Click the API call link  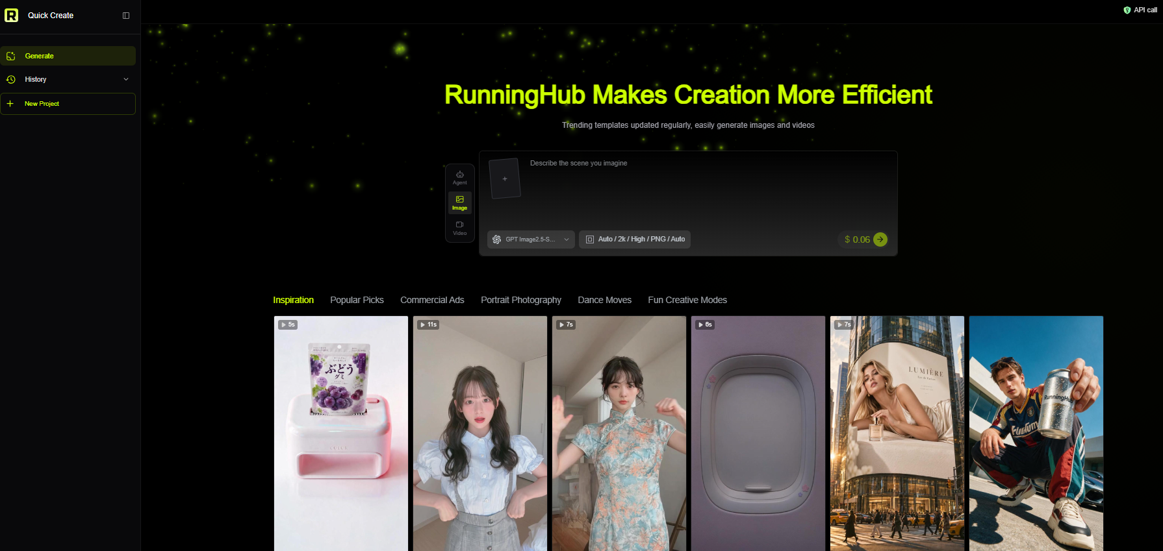1140,10
